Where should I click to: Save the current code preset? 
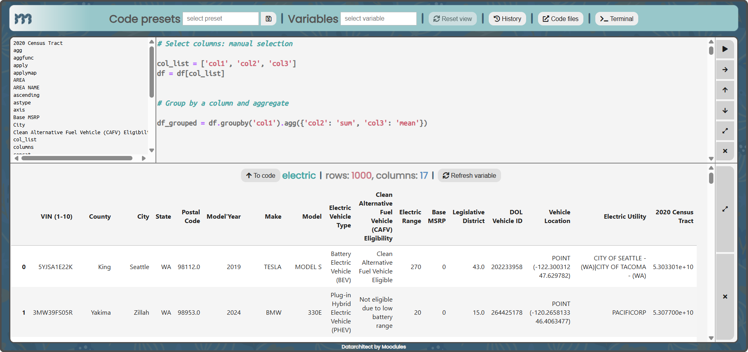(x=268, y=19)
